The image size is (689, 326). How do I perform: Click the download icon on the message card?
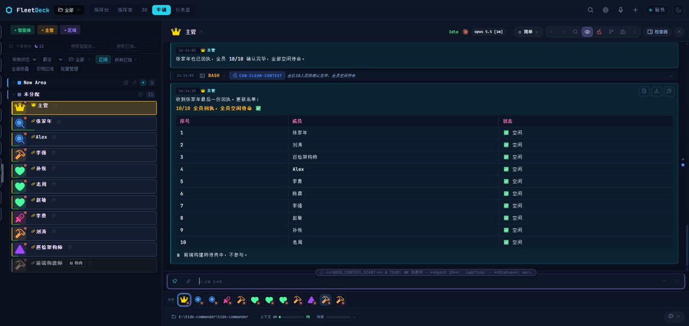tap(657, 91)
